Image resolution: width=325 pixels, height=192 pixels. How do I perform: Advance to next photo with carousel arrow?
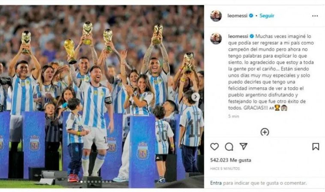click(x=195, y=97)
